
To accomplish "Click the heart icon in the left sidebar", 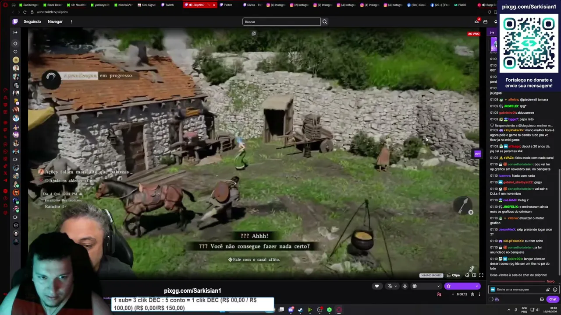I will click(x=16, y=52).
